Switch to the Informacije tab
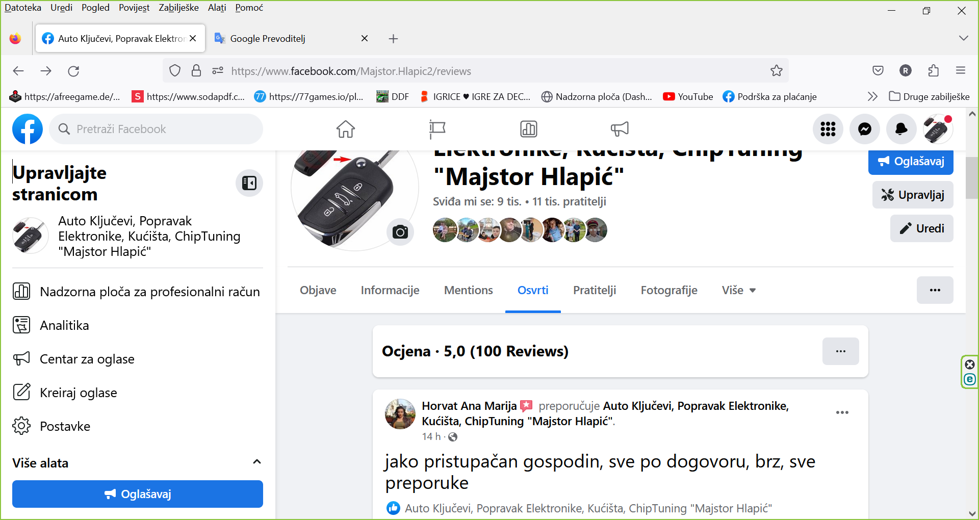Screen dimensions: 979x520 pos(390,290)
